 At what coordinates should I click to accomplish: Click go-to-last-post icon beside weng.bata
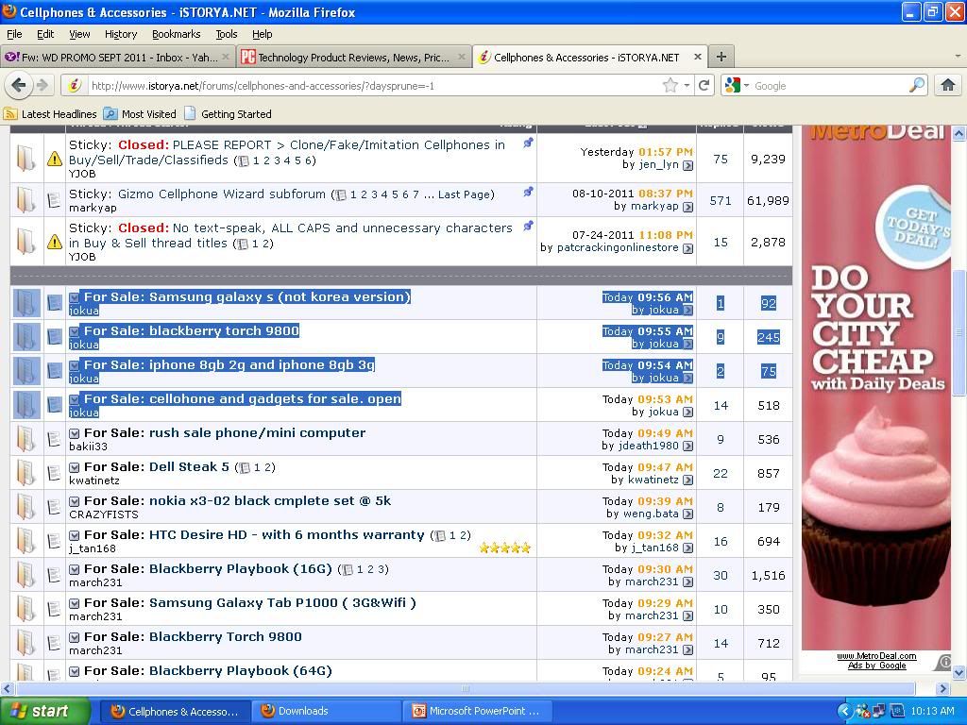coord(687,514)
